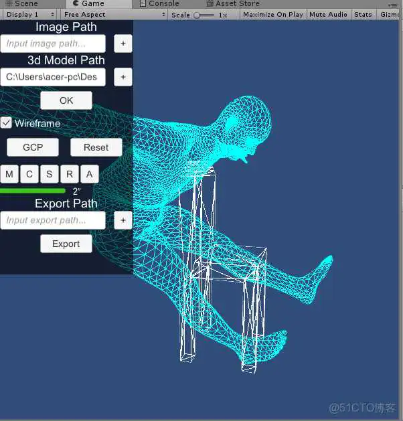
Task: Click the Export button
Action: tap(66, 244)
